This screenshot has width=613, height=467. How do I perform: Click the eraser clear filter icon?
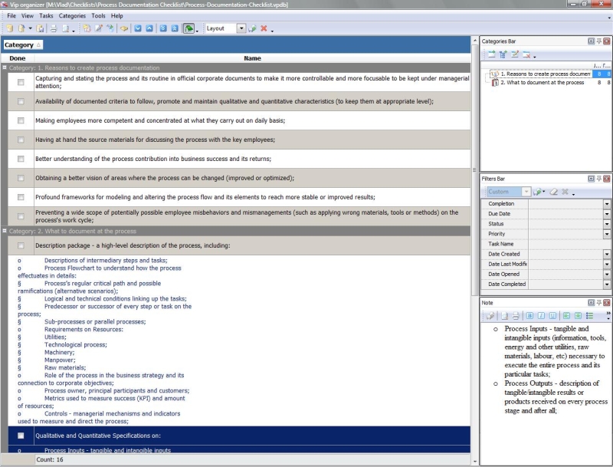click(x=552, y=192)
